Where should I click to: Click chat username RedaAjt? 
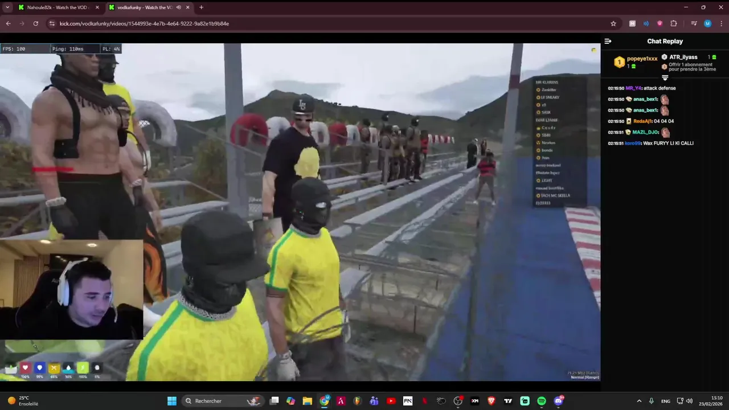[x=641, y=121]
